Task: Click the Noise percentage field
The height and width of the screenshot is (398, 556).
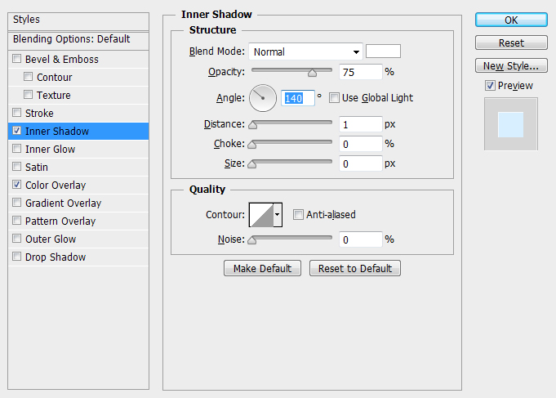Action: pyautogui.click(x=360, y=239)
